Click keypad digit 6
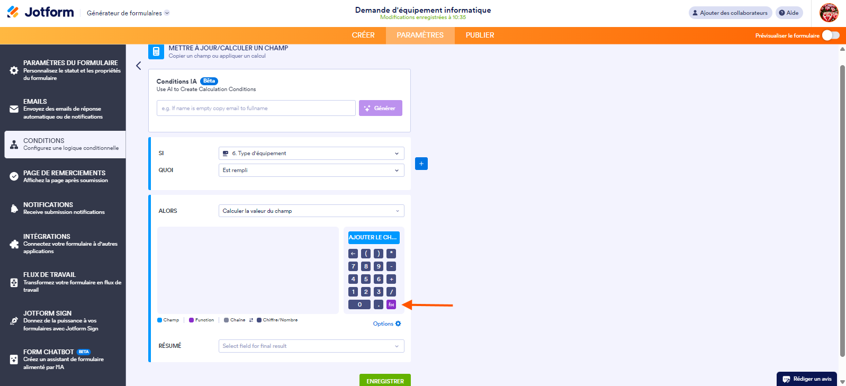Screen dimensions: 846x386 click(379, 279)
